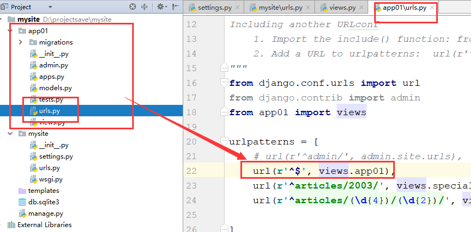Open tests.py in the project tree
The height and width of the screenshot is (232, 471).
click(x=51, y=99)
